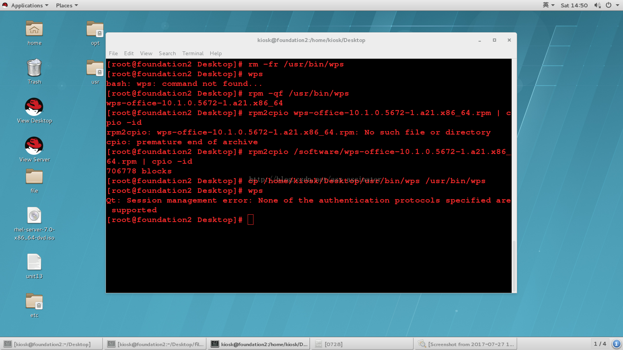Switch to the [0728] taskbar window
Image resolution: width=623 pixels, height=350 pixels.
[363, 344]
